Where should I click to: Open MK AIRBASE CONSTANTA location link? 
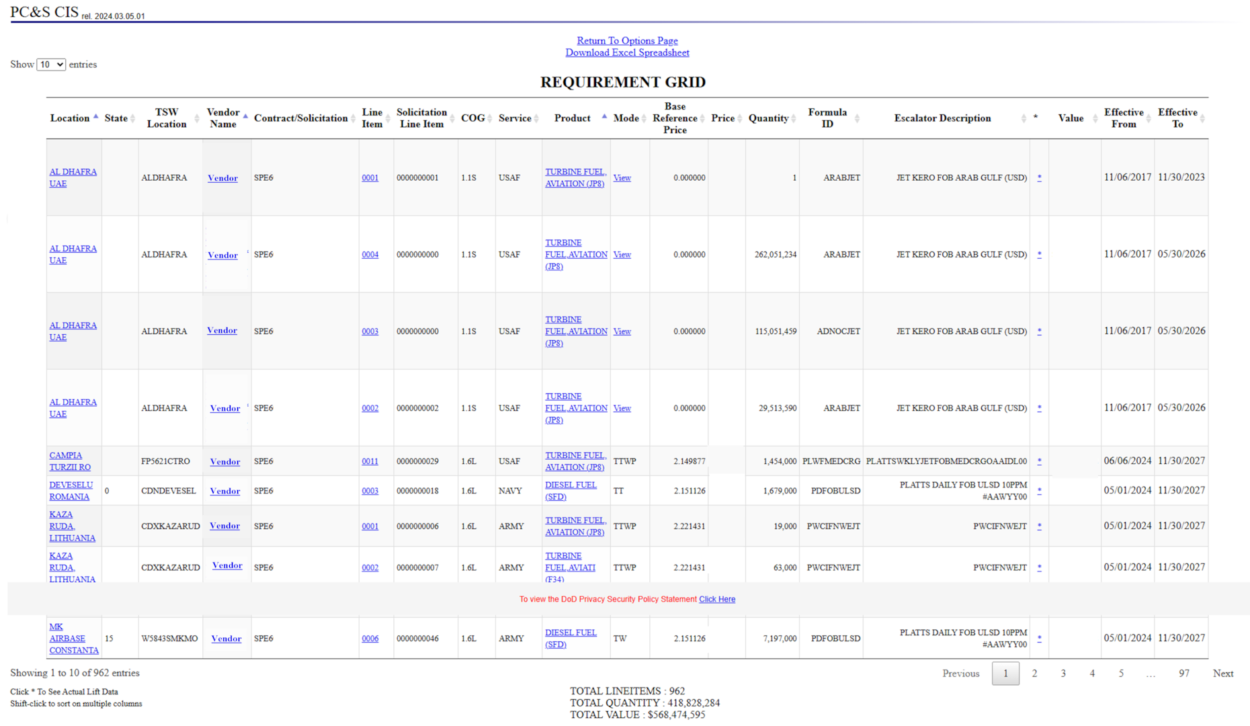(x=73, y=639)
